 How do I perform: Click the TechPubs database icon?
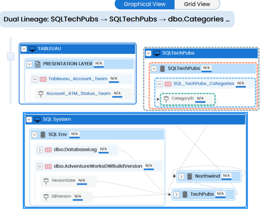(185, 194)
